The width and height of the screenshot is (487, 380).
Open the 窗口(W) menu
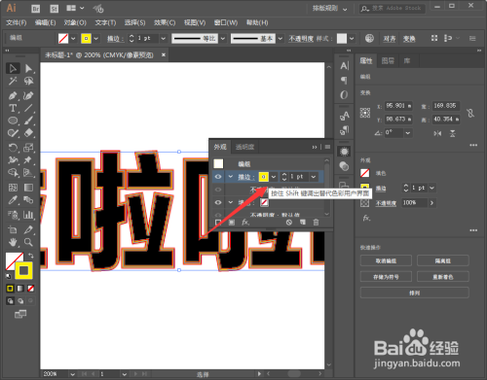pos(226,22)
